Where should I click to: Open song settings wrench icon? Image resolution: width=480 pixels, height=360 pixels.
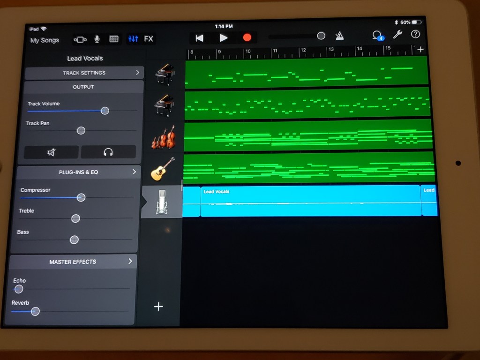(397, 34)
